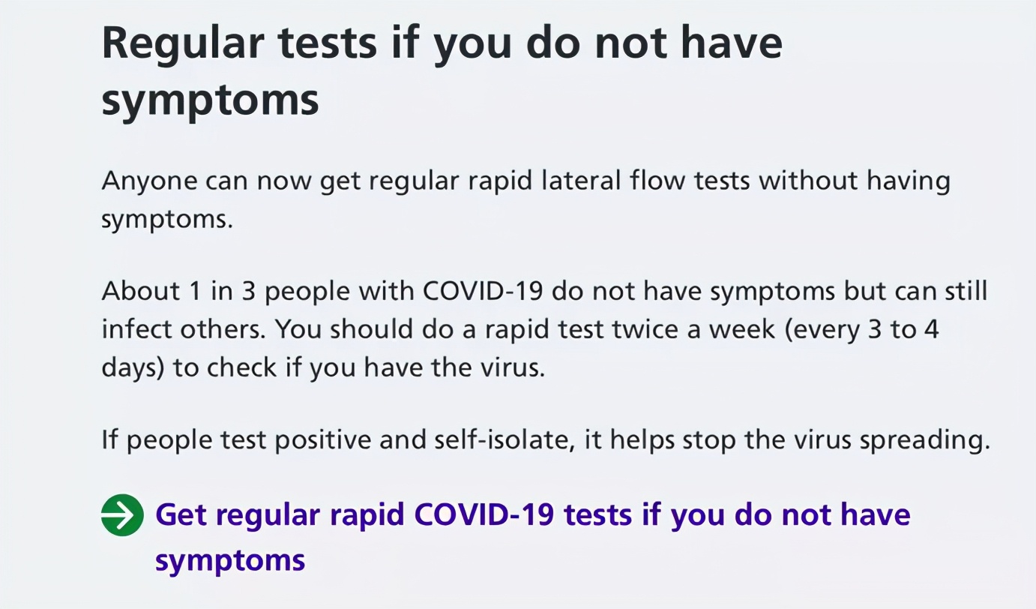Click the "(every 3 to 4" parenthetical text
This screenshot has width=1036, height=609.
(859, 330)
